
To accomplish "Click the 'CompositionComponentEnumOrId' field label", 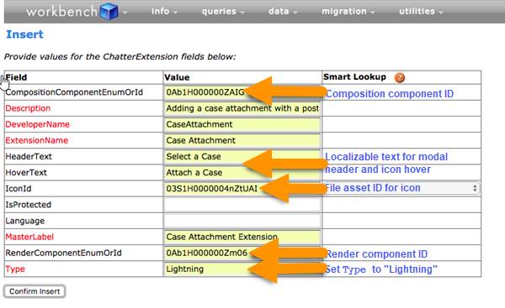I will [74, 92].
